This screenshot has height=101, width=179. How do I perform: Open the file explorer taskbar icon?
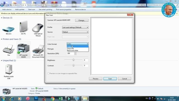tap(85, 98)
